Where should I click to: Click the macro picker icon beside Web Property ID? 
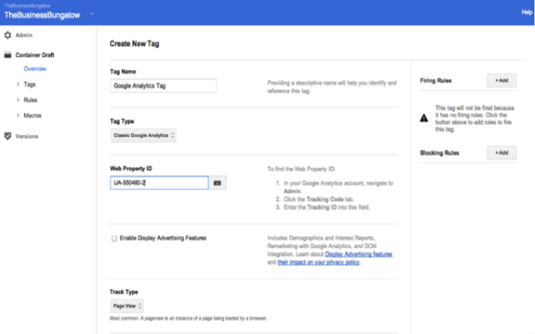point(217,182)
